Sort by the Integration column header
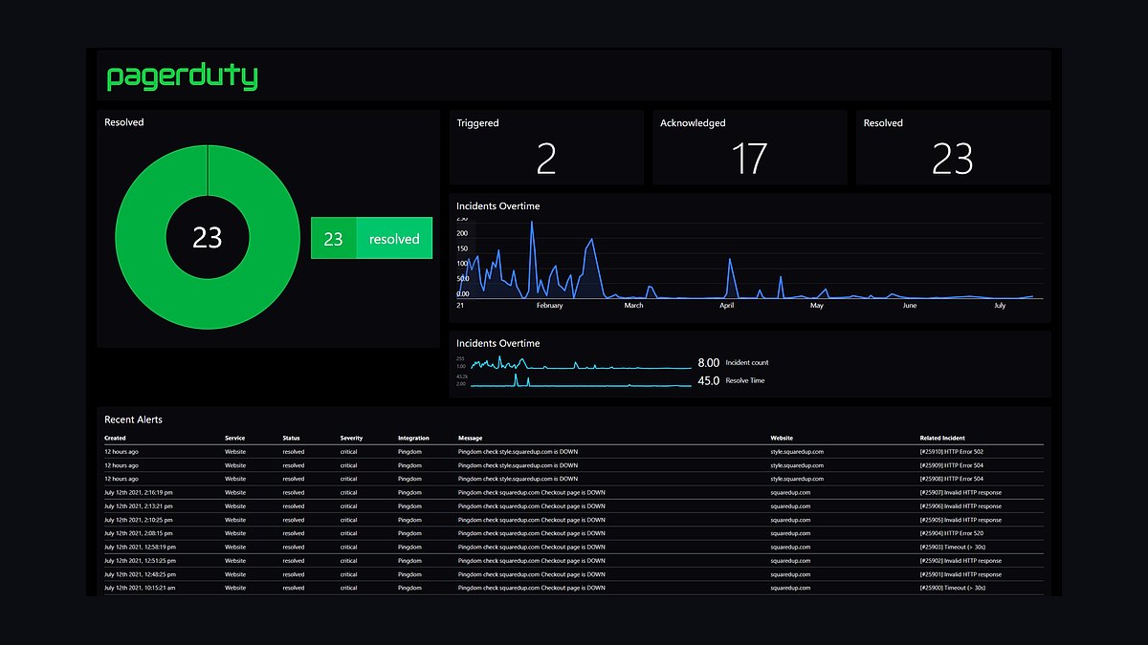 (x=413, y=439)
